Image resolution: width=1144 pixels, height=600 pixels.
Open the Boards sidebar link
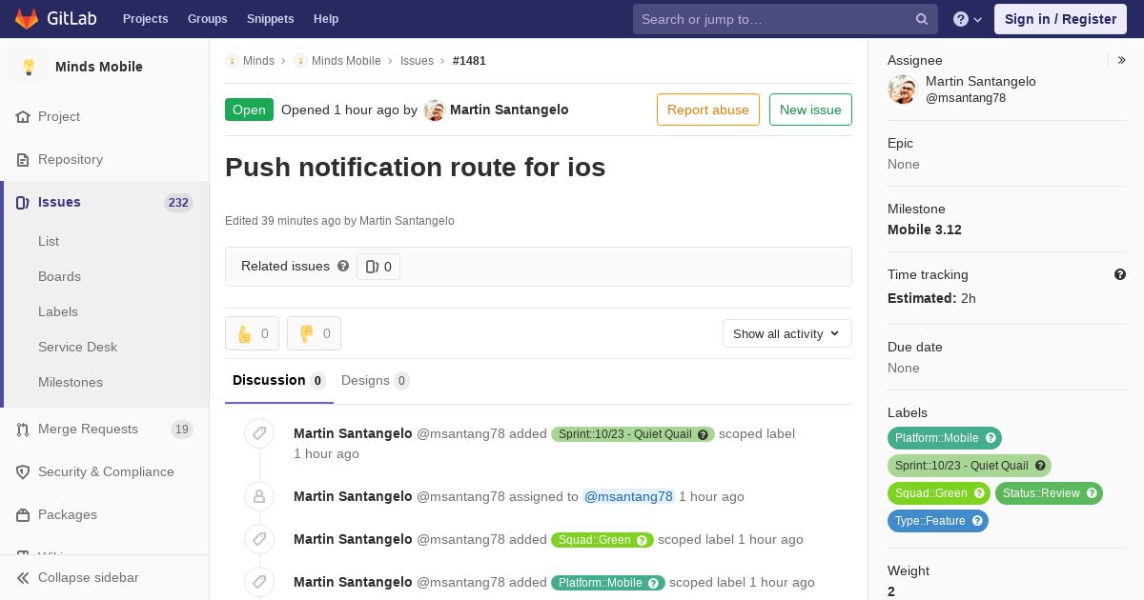tap(59, 276)
